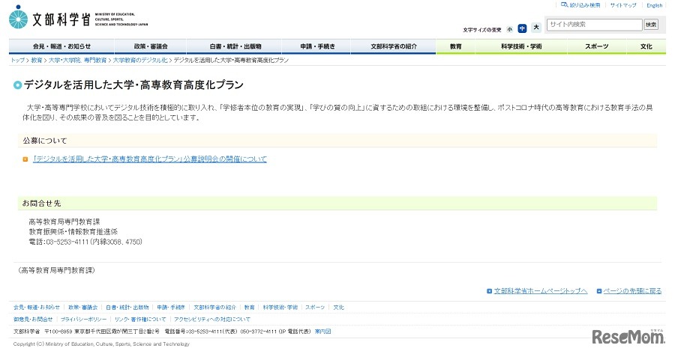675x354 pixels.
Task: Go to 大学教育のデジタル化 breadcrumb
Action: point(140,60)
